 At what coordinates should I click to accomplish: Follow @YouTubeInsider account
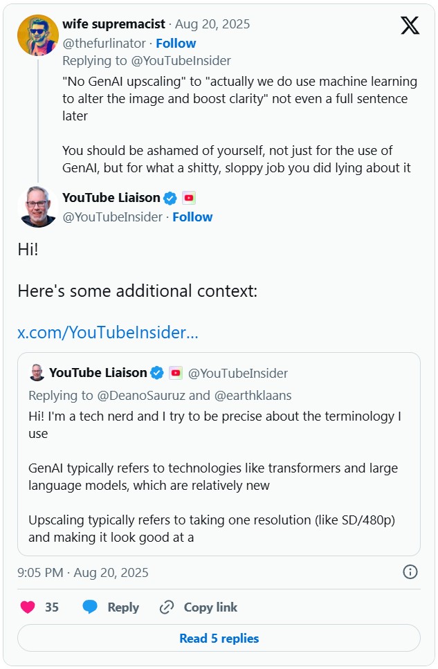(192, 217)
